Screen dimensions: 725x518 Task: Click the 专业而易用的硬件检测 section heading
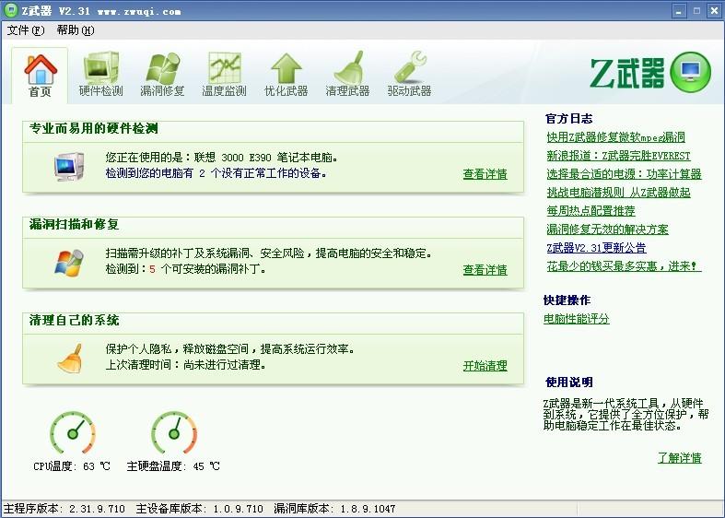click(93, 128)
